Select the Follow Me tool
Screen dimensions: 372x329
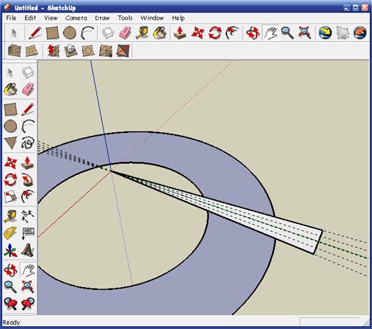28,180
